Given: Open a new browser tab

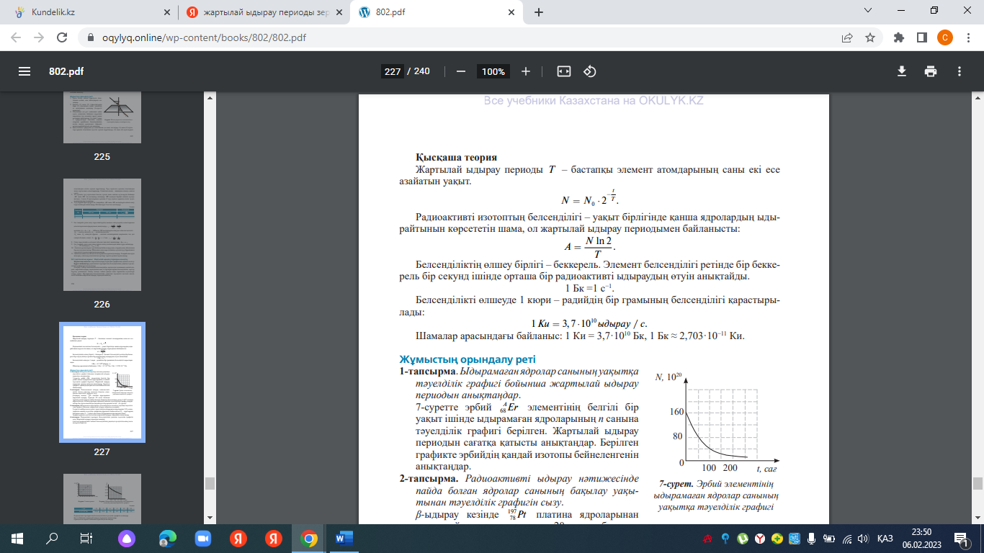Looking at the screenshot, I should click(x=539, y=12).
